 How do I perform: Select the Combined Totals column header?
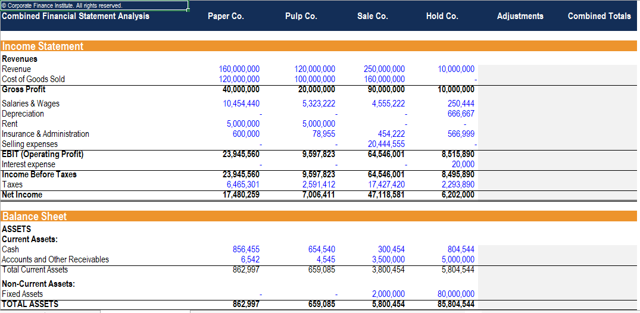(x=599, y=16)
